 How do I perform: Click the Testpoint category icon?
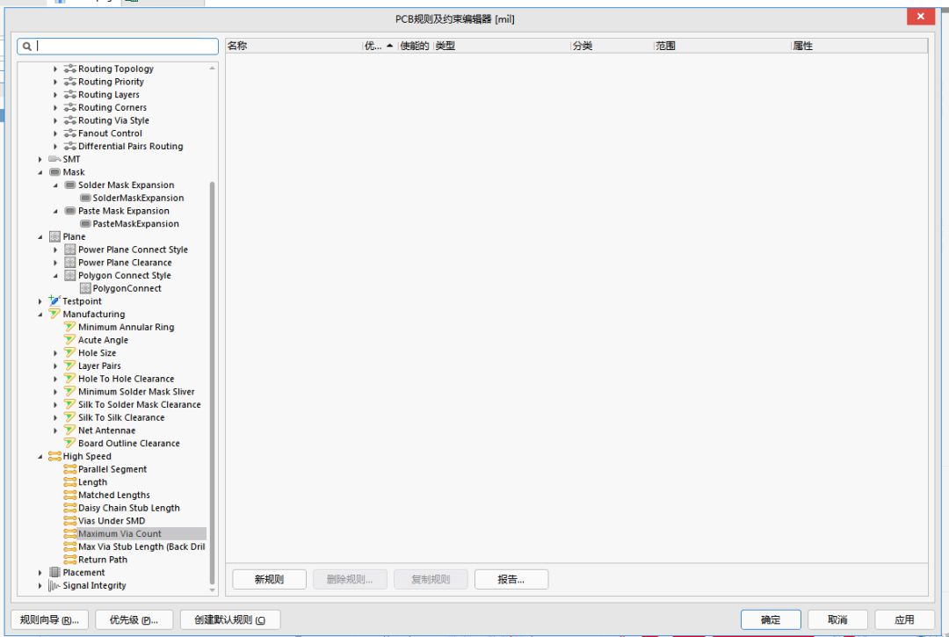[x=54, y=300]
